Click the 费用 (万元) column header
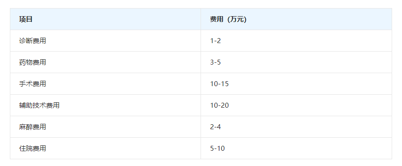Viewport: 402px width, 166px height. [228, 19]
